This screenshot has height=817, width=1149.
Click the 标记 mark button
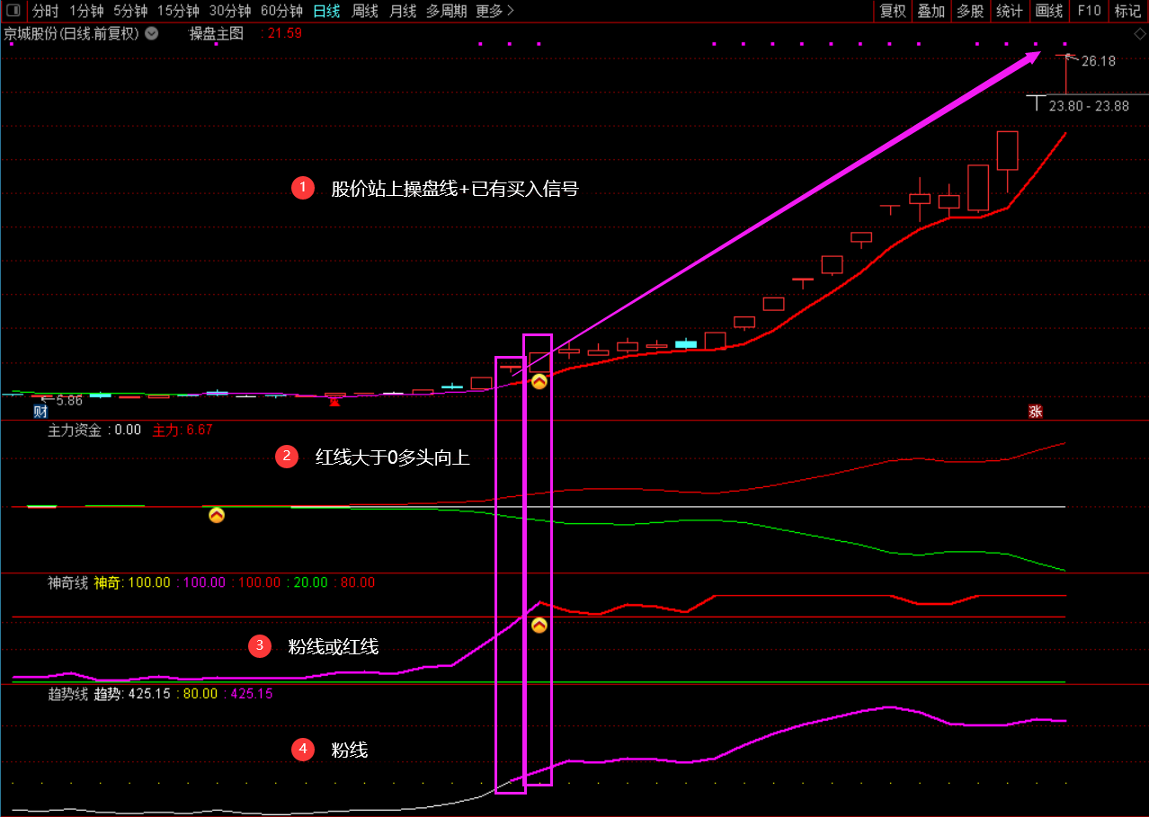click(1127, 11)
